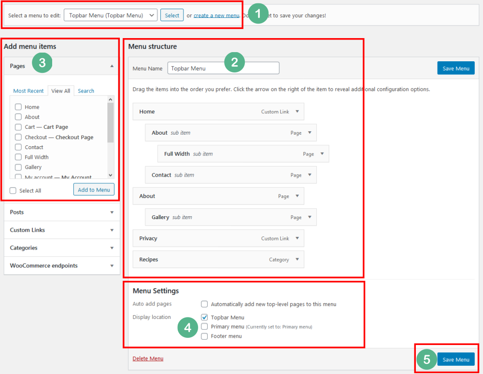
Task: Expand the Home Custom Link item options
Action: click(x=297, y=111)
